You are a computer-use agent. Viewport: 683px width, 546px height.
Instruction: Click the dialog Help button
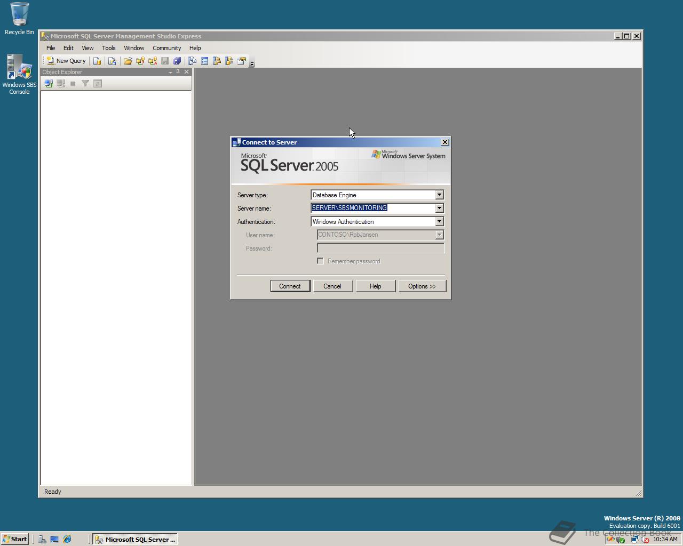375,286
